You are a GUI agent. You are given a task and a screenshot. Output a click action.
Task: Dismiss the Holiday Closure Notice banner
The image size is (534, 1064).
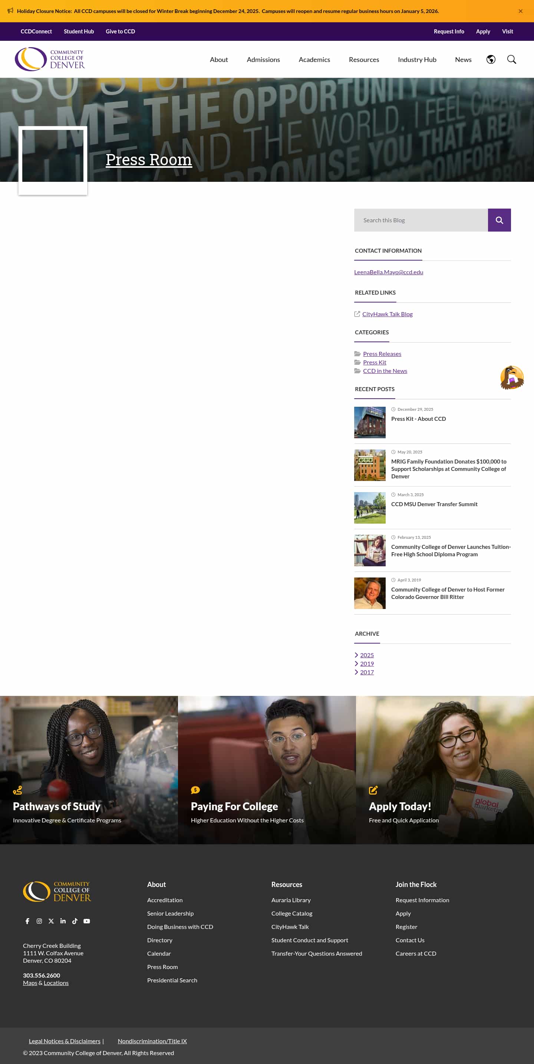pos(520,11)
